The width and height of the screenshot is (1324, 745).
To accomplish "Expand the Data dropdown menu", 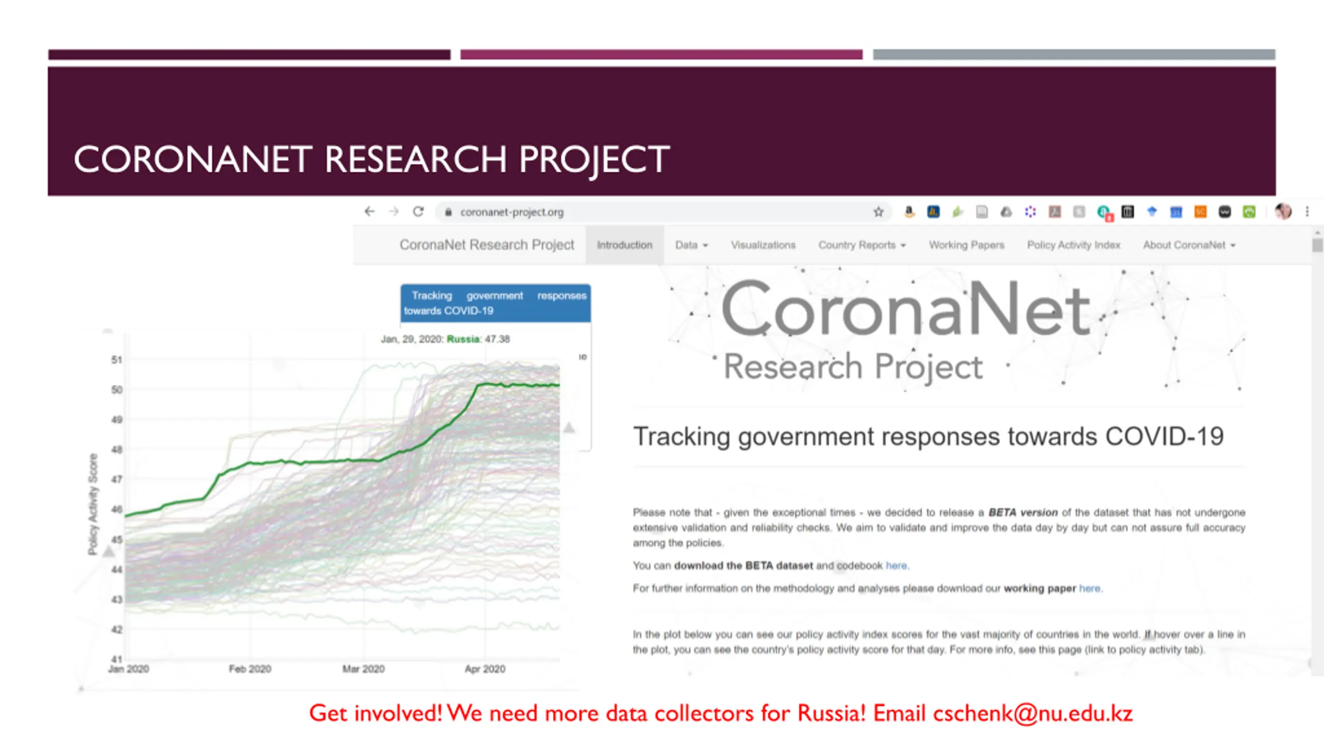I will click(x=691, y=245).
